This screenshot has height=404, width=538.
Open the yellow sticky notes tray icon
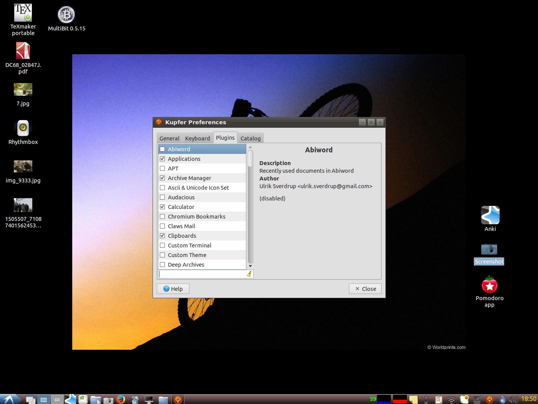click(x=413, y=400)
